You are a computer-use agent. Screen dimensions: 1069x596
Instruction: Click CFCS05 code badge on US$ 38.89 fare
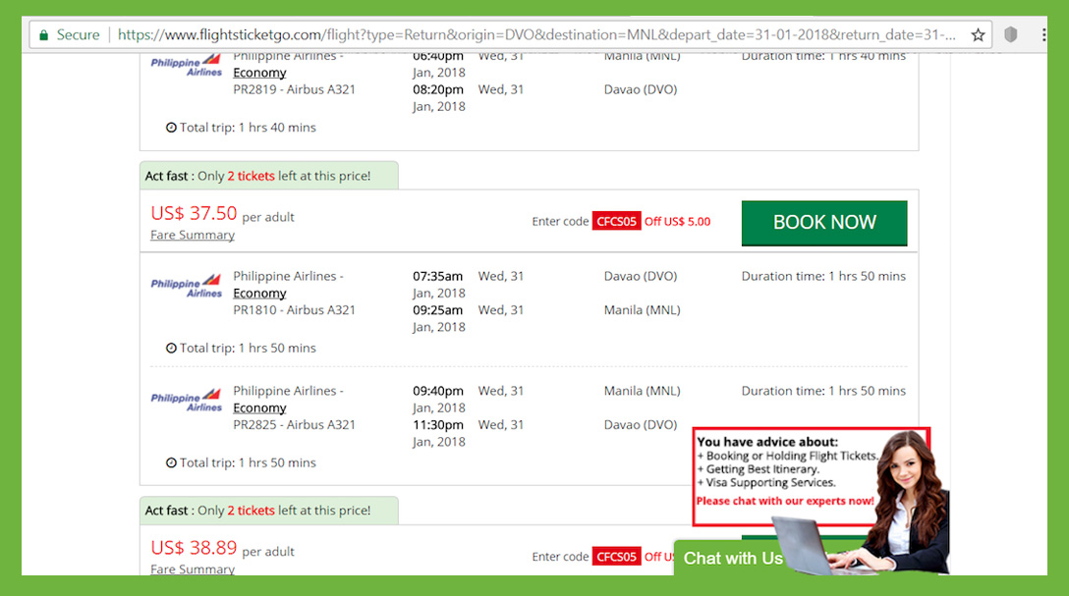(616, 557)
